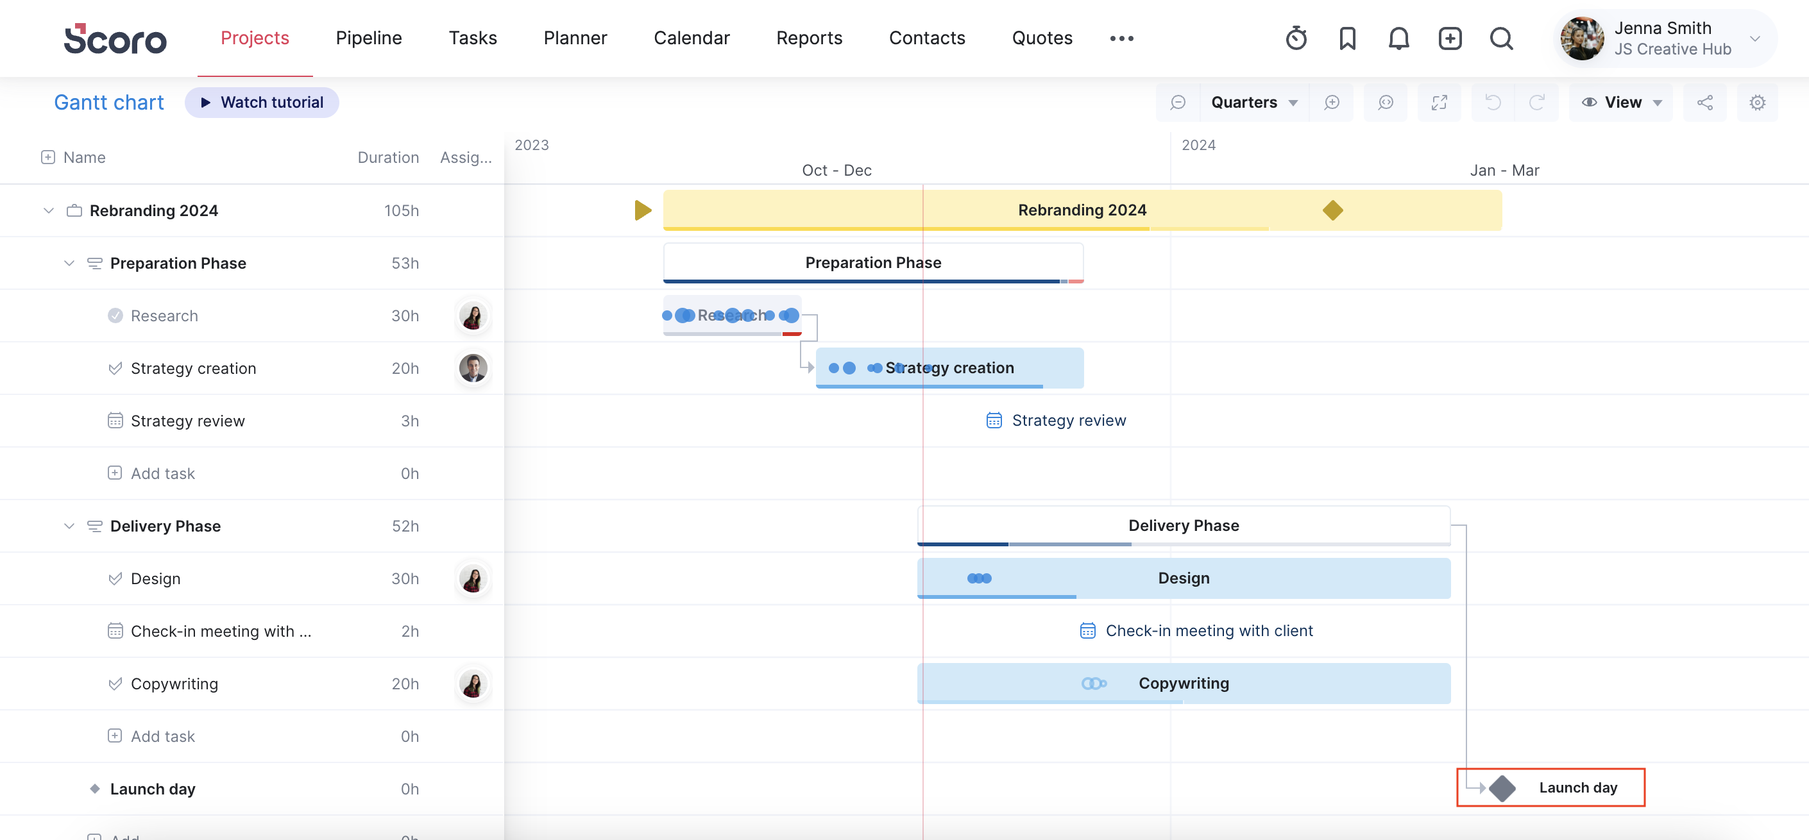Click the Launch day milestone diamond icon in list
Image resolution: width=1809 pixels, height=840 pixels.
click(95, 789)
